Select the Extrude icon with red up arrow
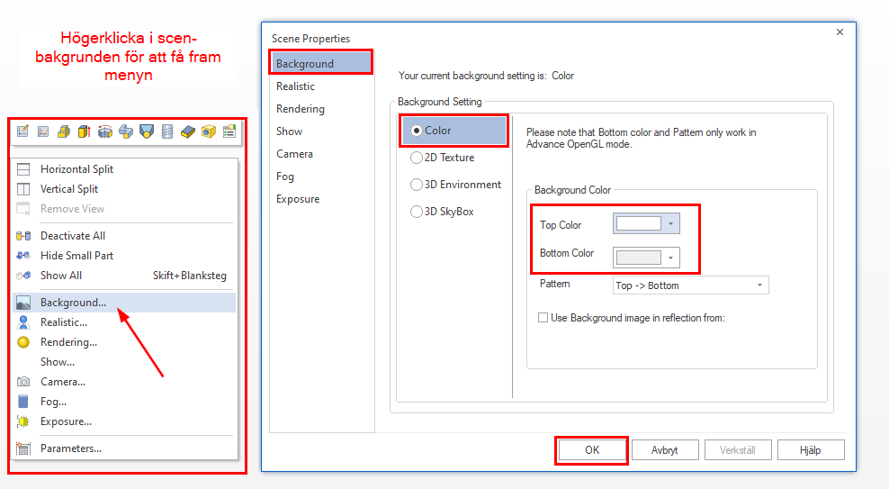 85,131
